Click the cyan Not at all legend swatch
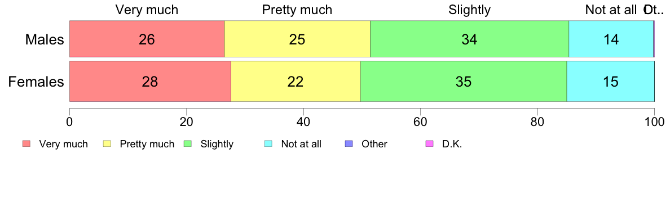The height and width of the screenshot is (207, 670). pyautogui.click(x=268, y=144)
